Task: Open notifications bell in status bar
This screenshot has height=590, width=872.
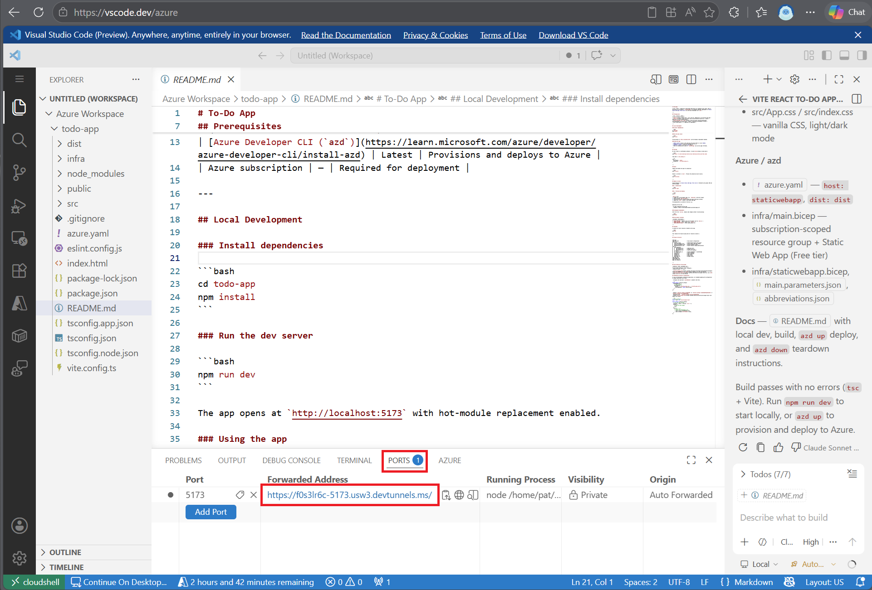Action: (x=860, y=582)
